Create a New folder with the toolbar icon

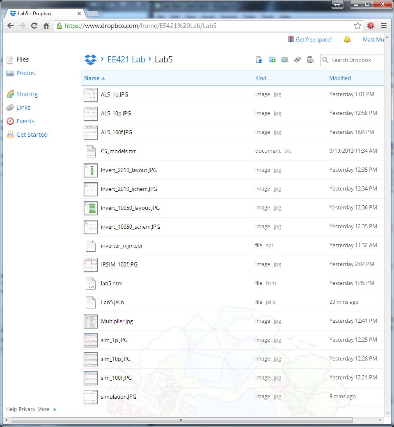pos(272,60)
